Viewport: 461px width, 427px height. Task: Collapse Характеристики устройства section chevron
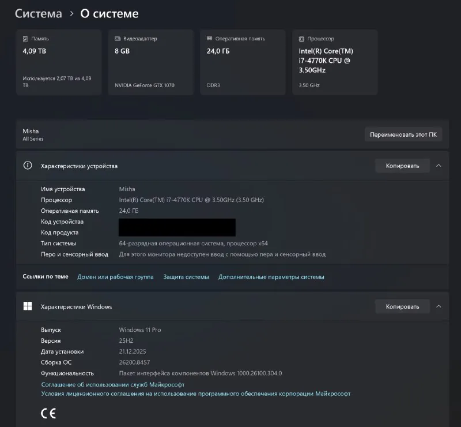coord(439,166)
